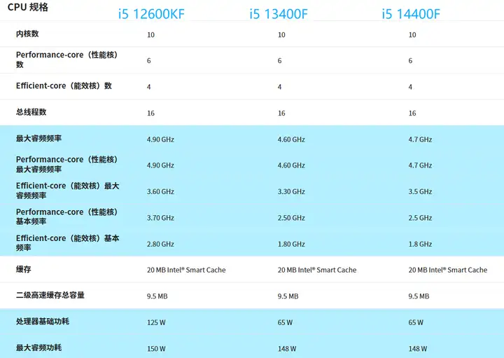Click 内核数 value 10 for i5 12600KF

150,35
